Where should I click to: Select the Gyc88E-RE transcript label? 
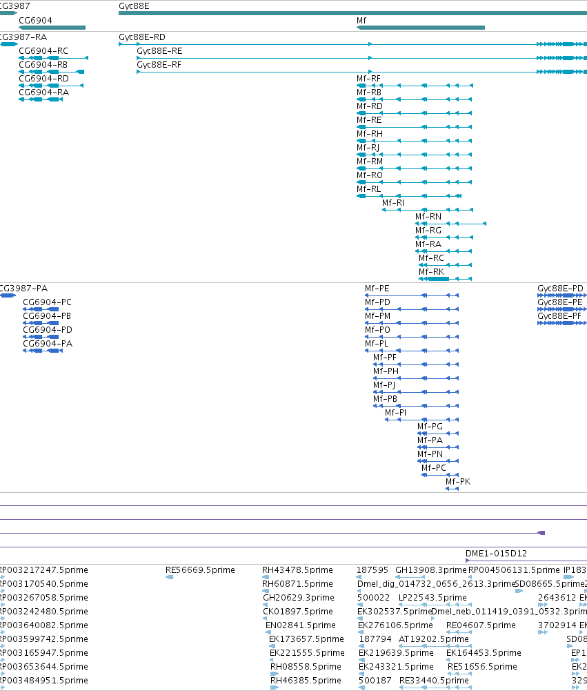[x=159, y=51]
